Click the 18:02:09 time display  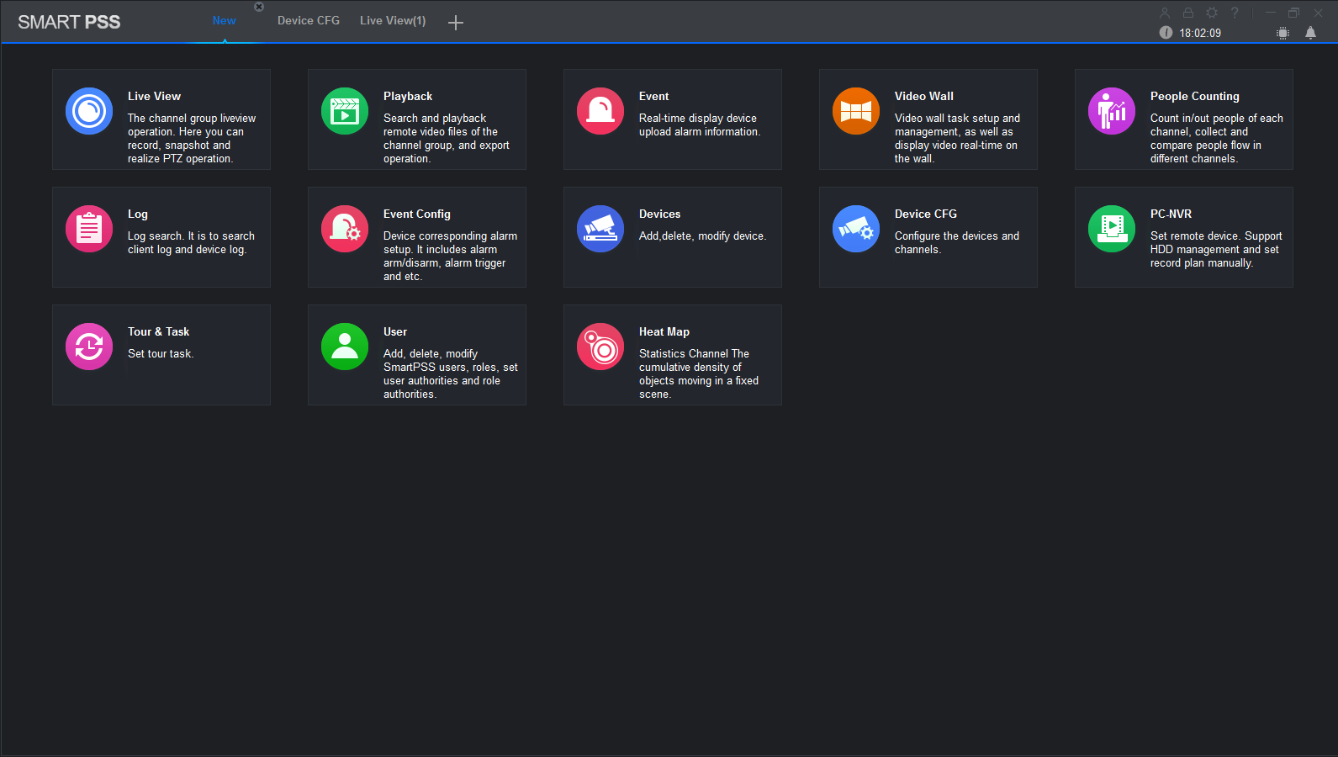[x=1200, y=33]
